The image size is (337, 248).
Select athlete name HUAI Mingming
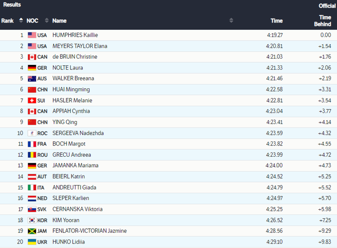click(71, 90)
